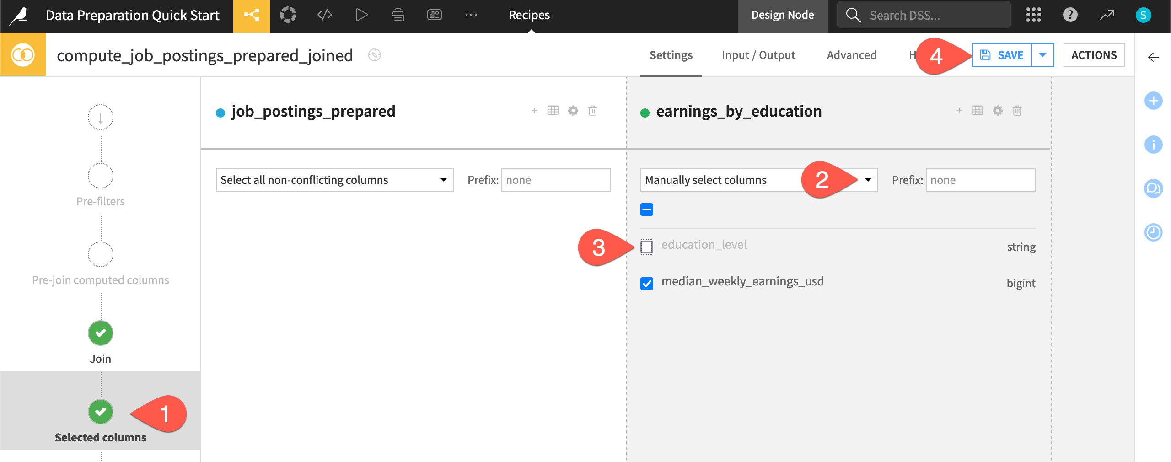This screenshot has width=1171, height=462.
Task: Open the More options ellipsis in navigation bar
Action: click(471, 14)
